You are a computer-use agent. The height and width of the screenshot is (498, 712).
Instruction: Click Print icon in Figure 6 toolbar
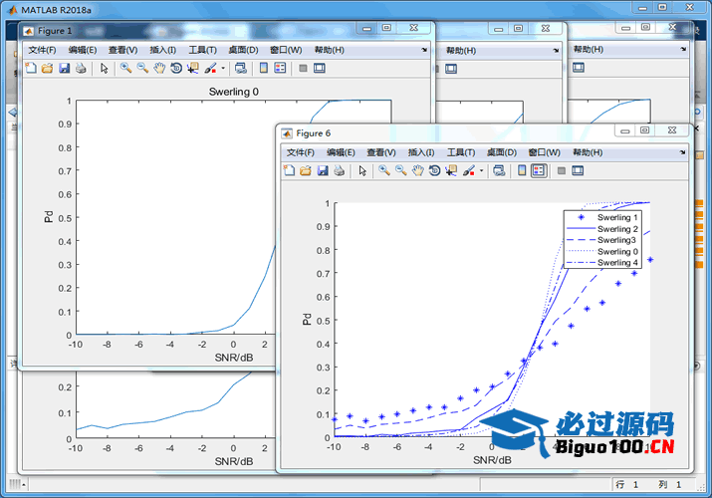click(340, 170)
